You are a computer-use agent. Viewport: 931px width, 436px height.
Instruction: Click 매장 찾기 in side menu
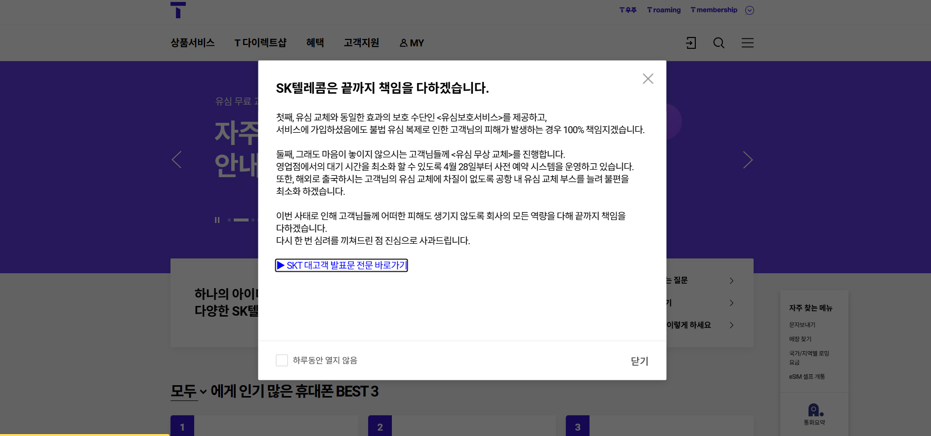(x=801, y=339)
